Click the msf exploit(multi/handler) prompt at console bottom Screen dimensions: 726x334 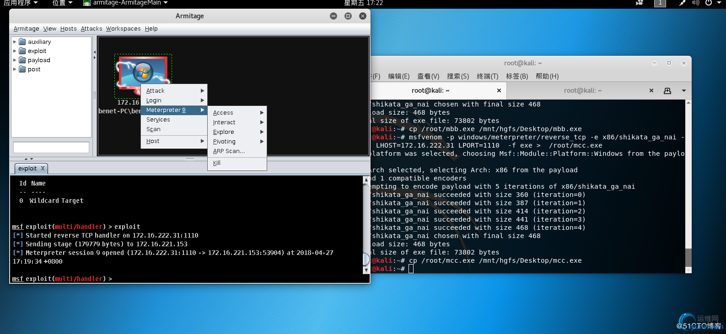(62, 279)
